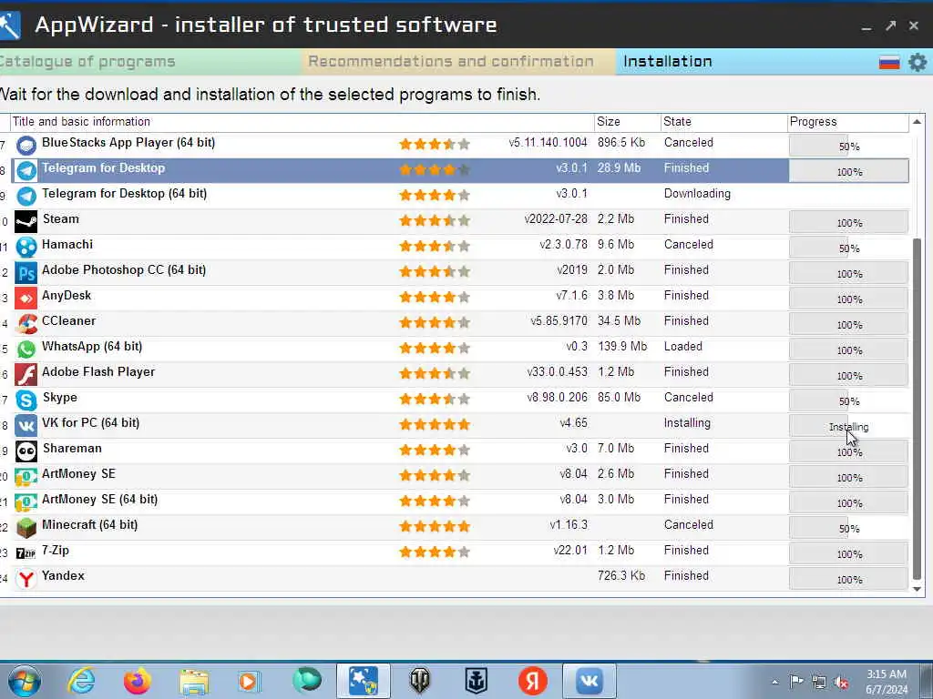Click the '139.9 Mb' size value
Viewport: 933px width, 699px height.
tap(621, 347)
